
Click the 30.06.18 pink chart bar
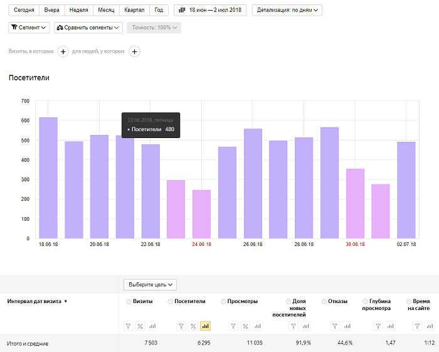(x=356, y=203)
